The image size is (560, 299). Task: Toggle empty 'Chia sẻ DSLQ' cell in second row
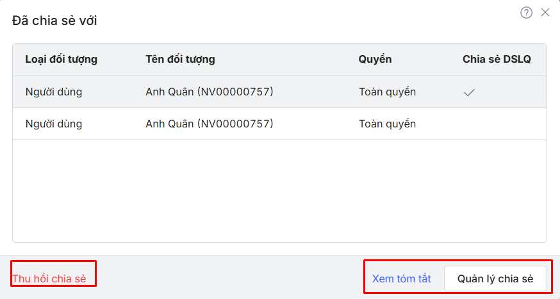click(497, 124)
